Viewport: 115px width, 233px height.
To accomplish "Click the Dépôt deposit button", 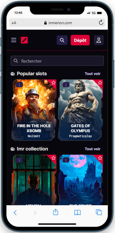I will coord(80,40).
